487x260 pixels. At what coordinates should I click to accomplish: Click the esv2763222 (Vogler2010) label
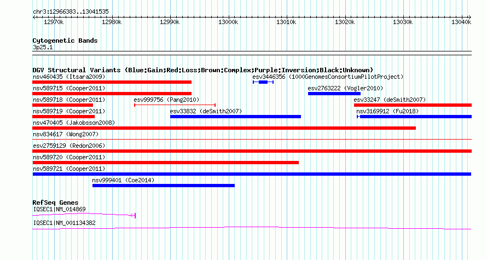(345, 88)
